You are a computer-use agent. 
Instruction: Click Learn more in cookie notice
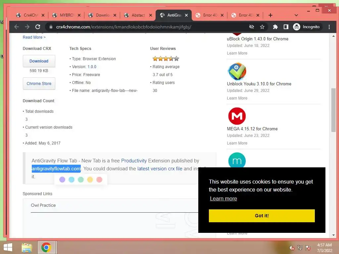pyautogui.click(x=223, y=198)
